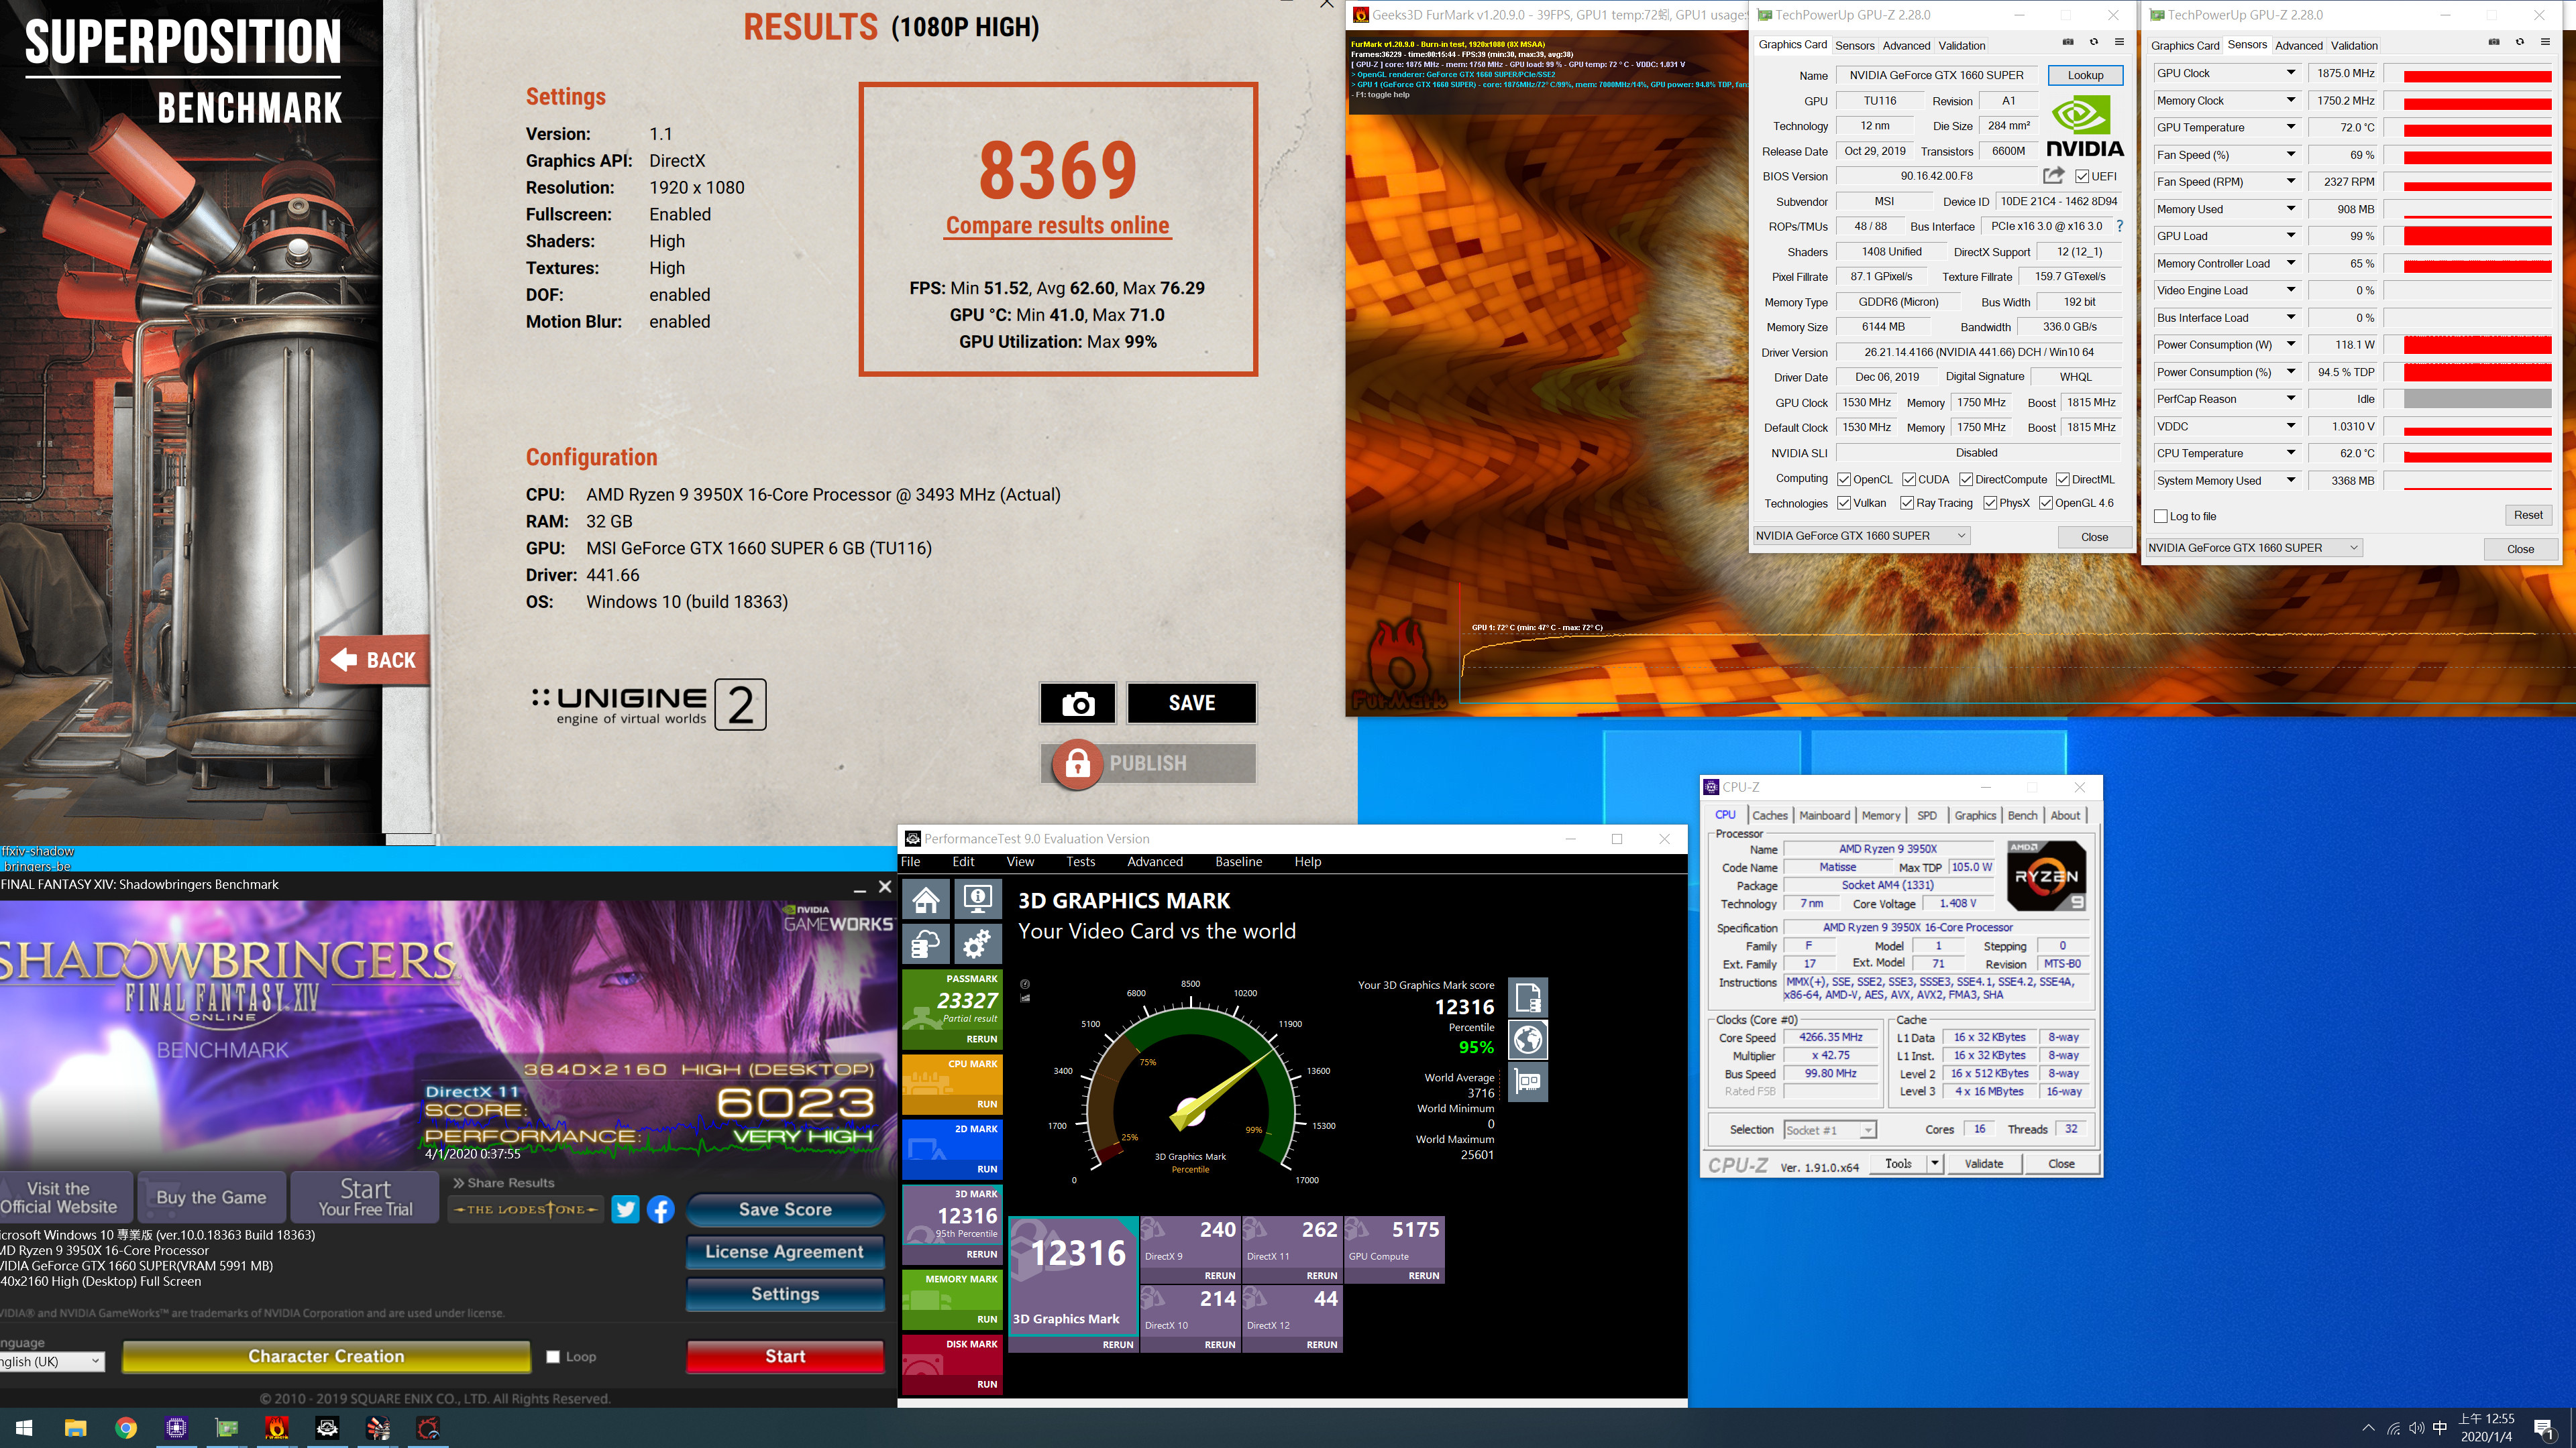Click refresh icon in GPU-Z Sensors window

tap(2520, 42)
